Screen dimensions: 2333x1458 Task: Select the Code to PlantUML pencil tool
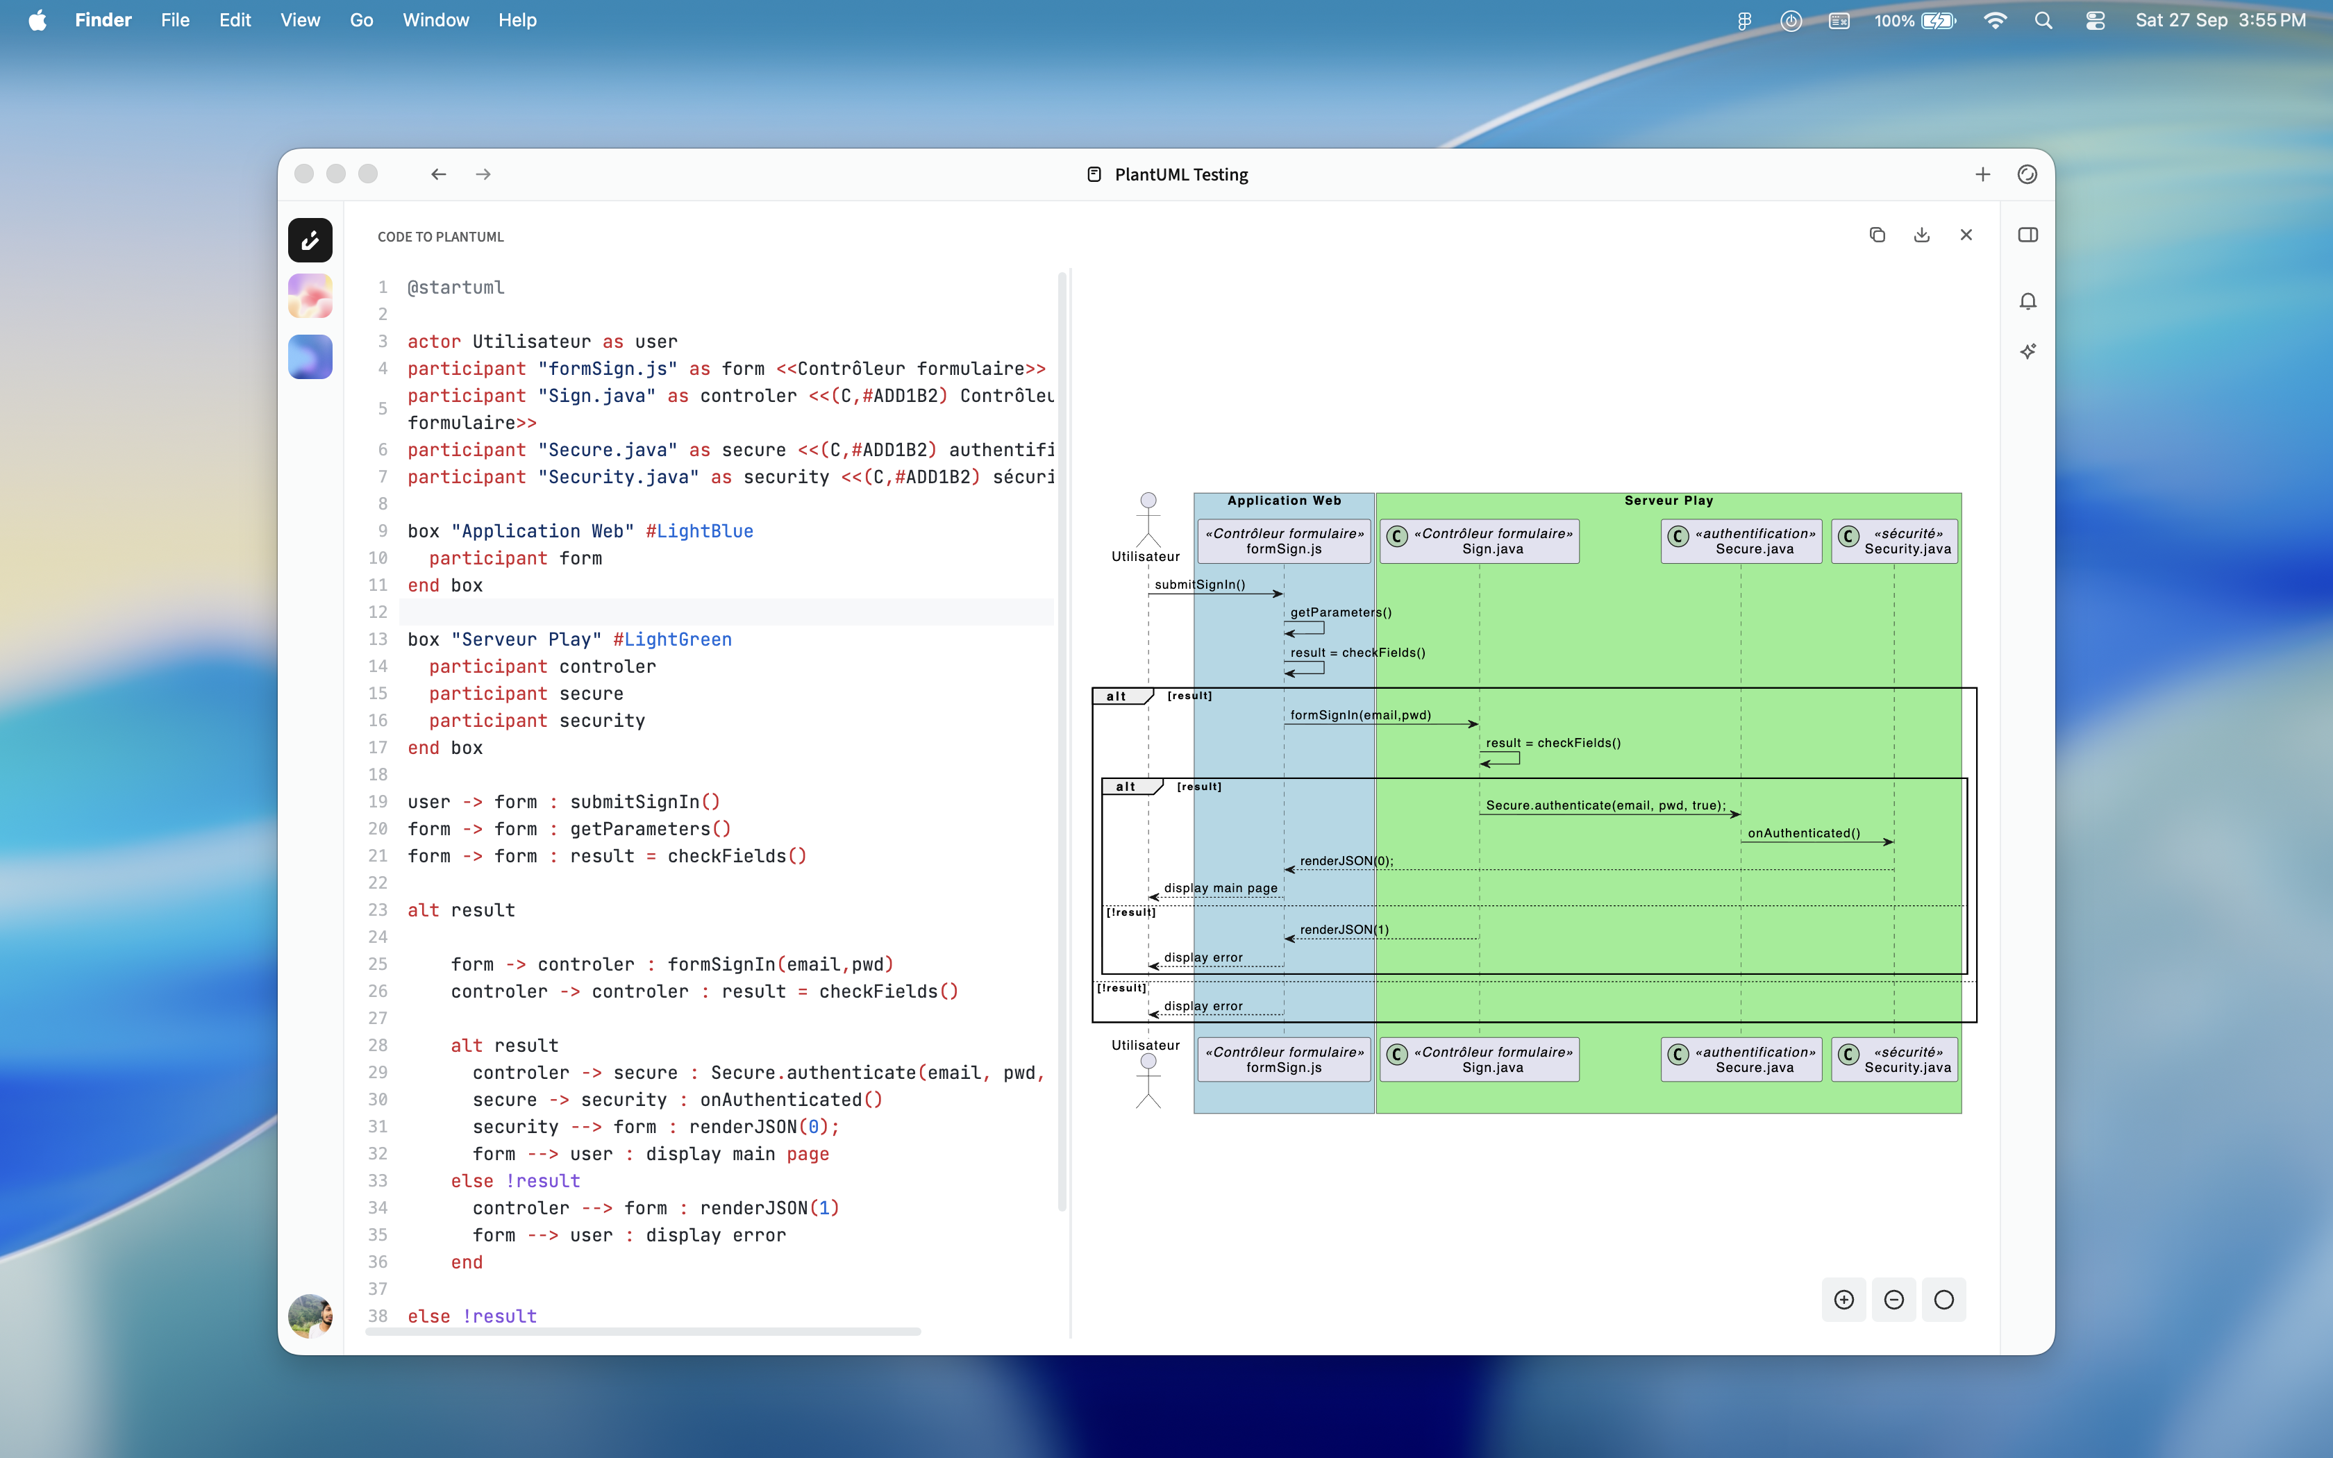pyautogui.click(x=310, y=240)
